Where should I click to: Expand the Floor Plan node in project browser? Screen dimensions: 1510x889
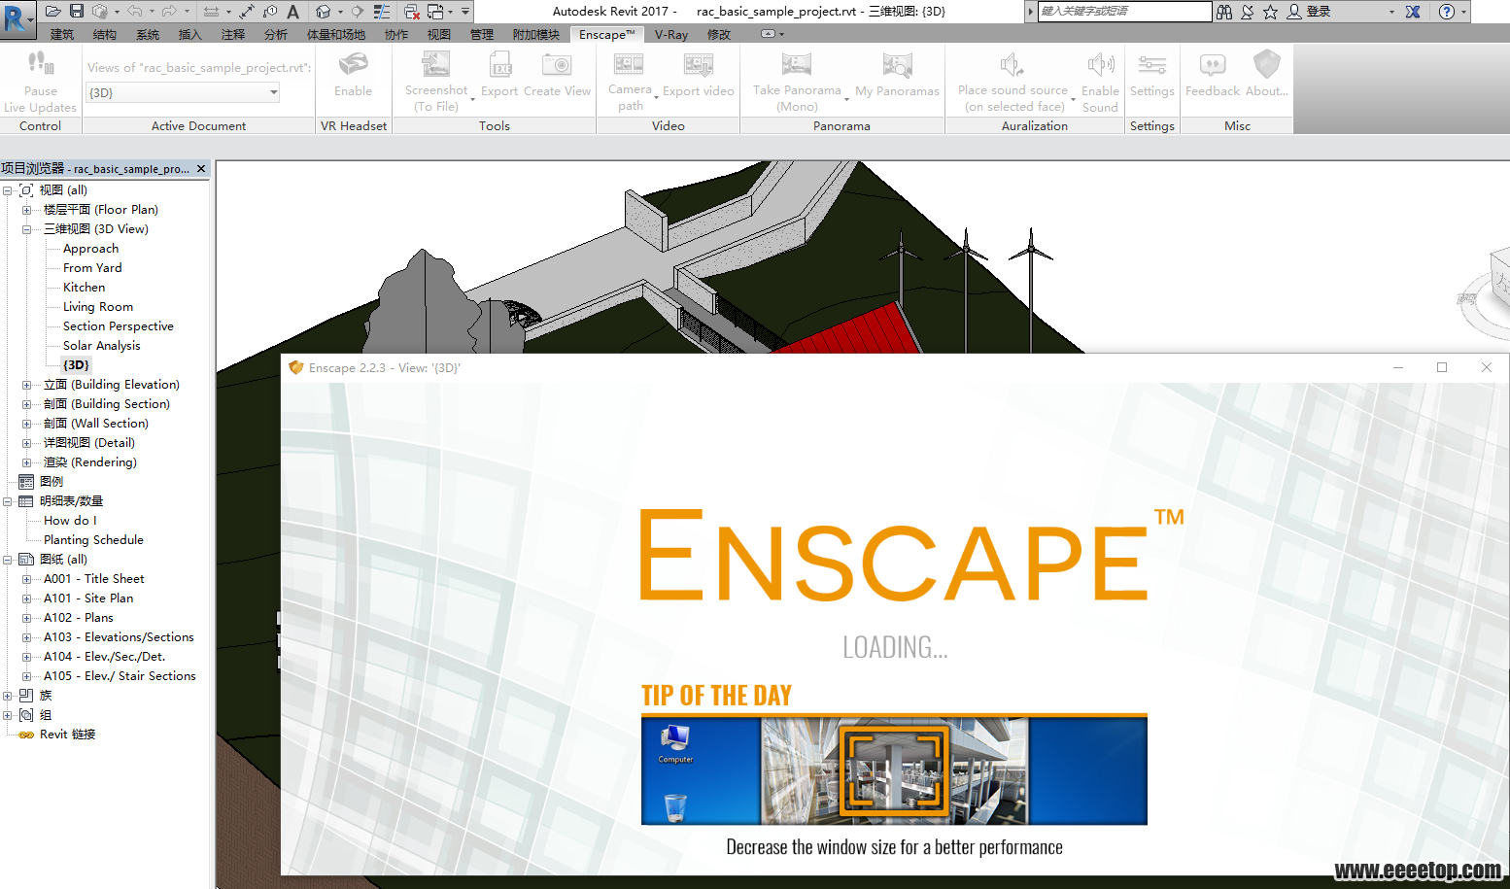coord(27,210)
